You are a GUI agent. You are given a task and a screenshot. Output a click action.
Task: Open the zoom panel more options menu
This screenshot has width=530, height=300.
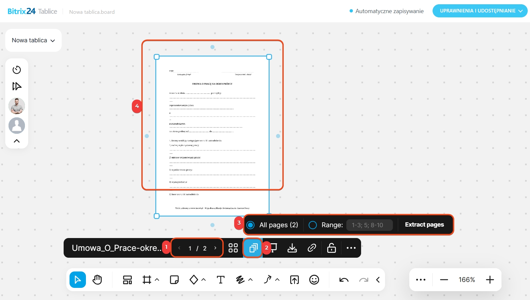[420, 280]
